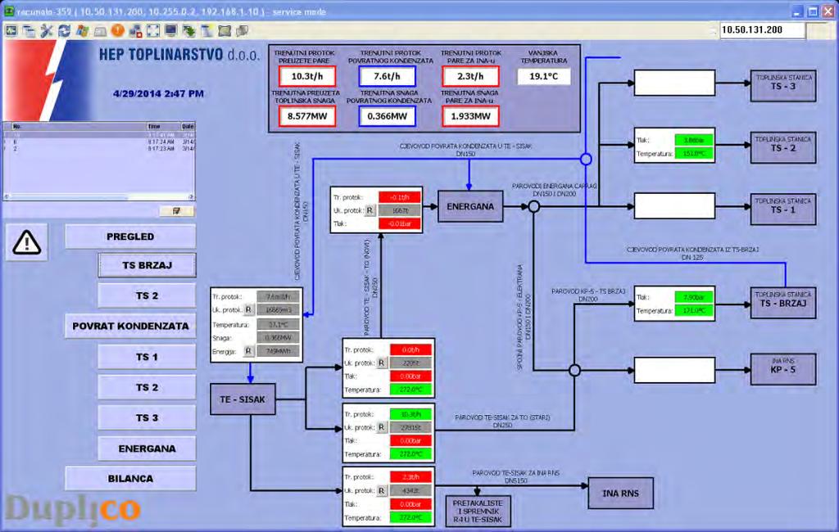
Task: Click the INA RNS block
Action: (x=621, y=494)
